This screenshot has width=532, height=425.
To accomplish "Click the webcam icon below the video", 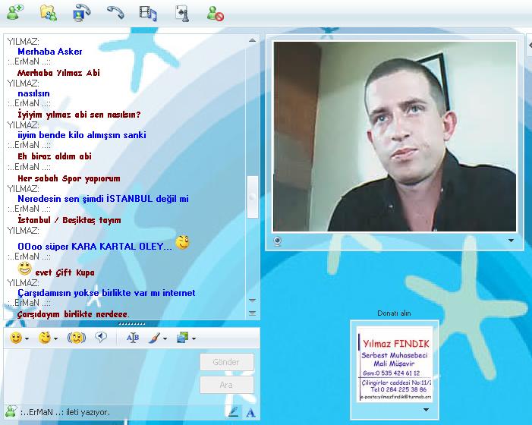I will coord(278,241).
